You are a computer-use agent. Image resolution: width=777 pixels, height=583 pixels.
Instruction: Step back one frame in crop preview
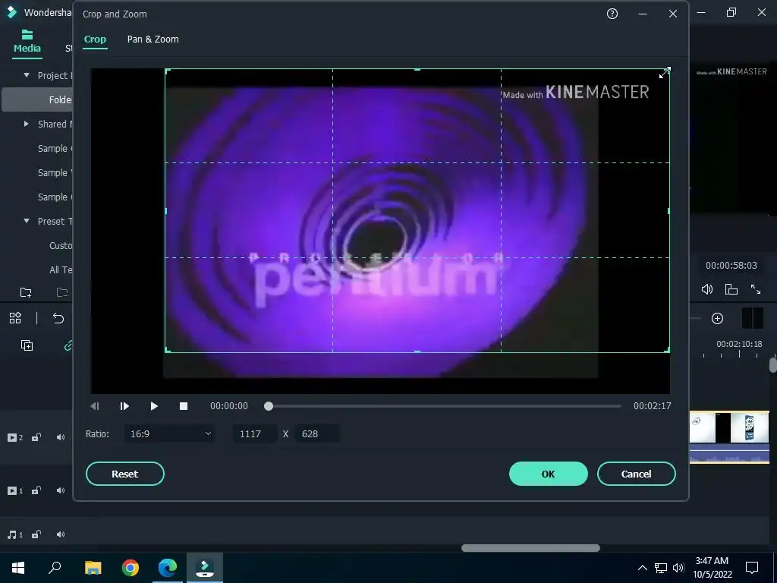(x=95, y=406)
